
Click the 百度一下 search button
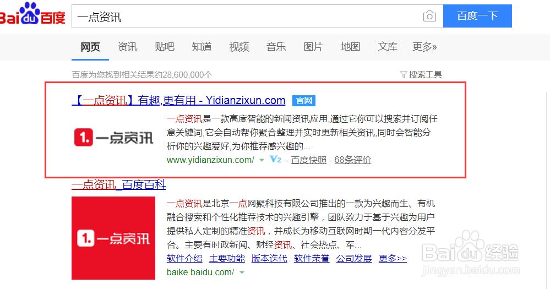coord(477,16)
